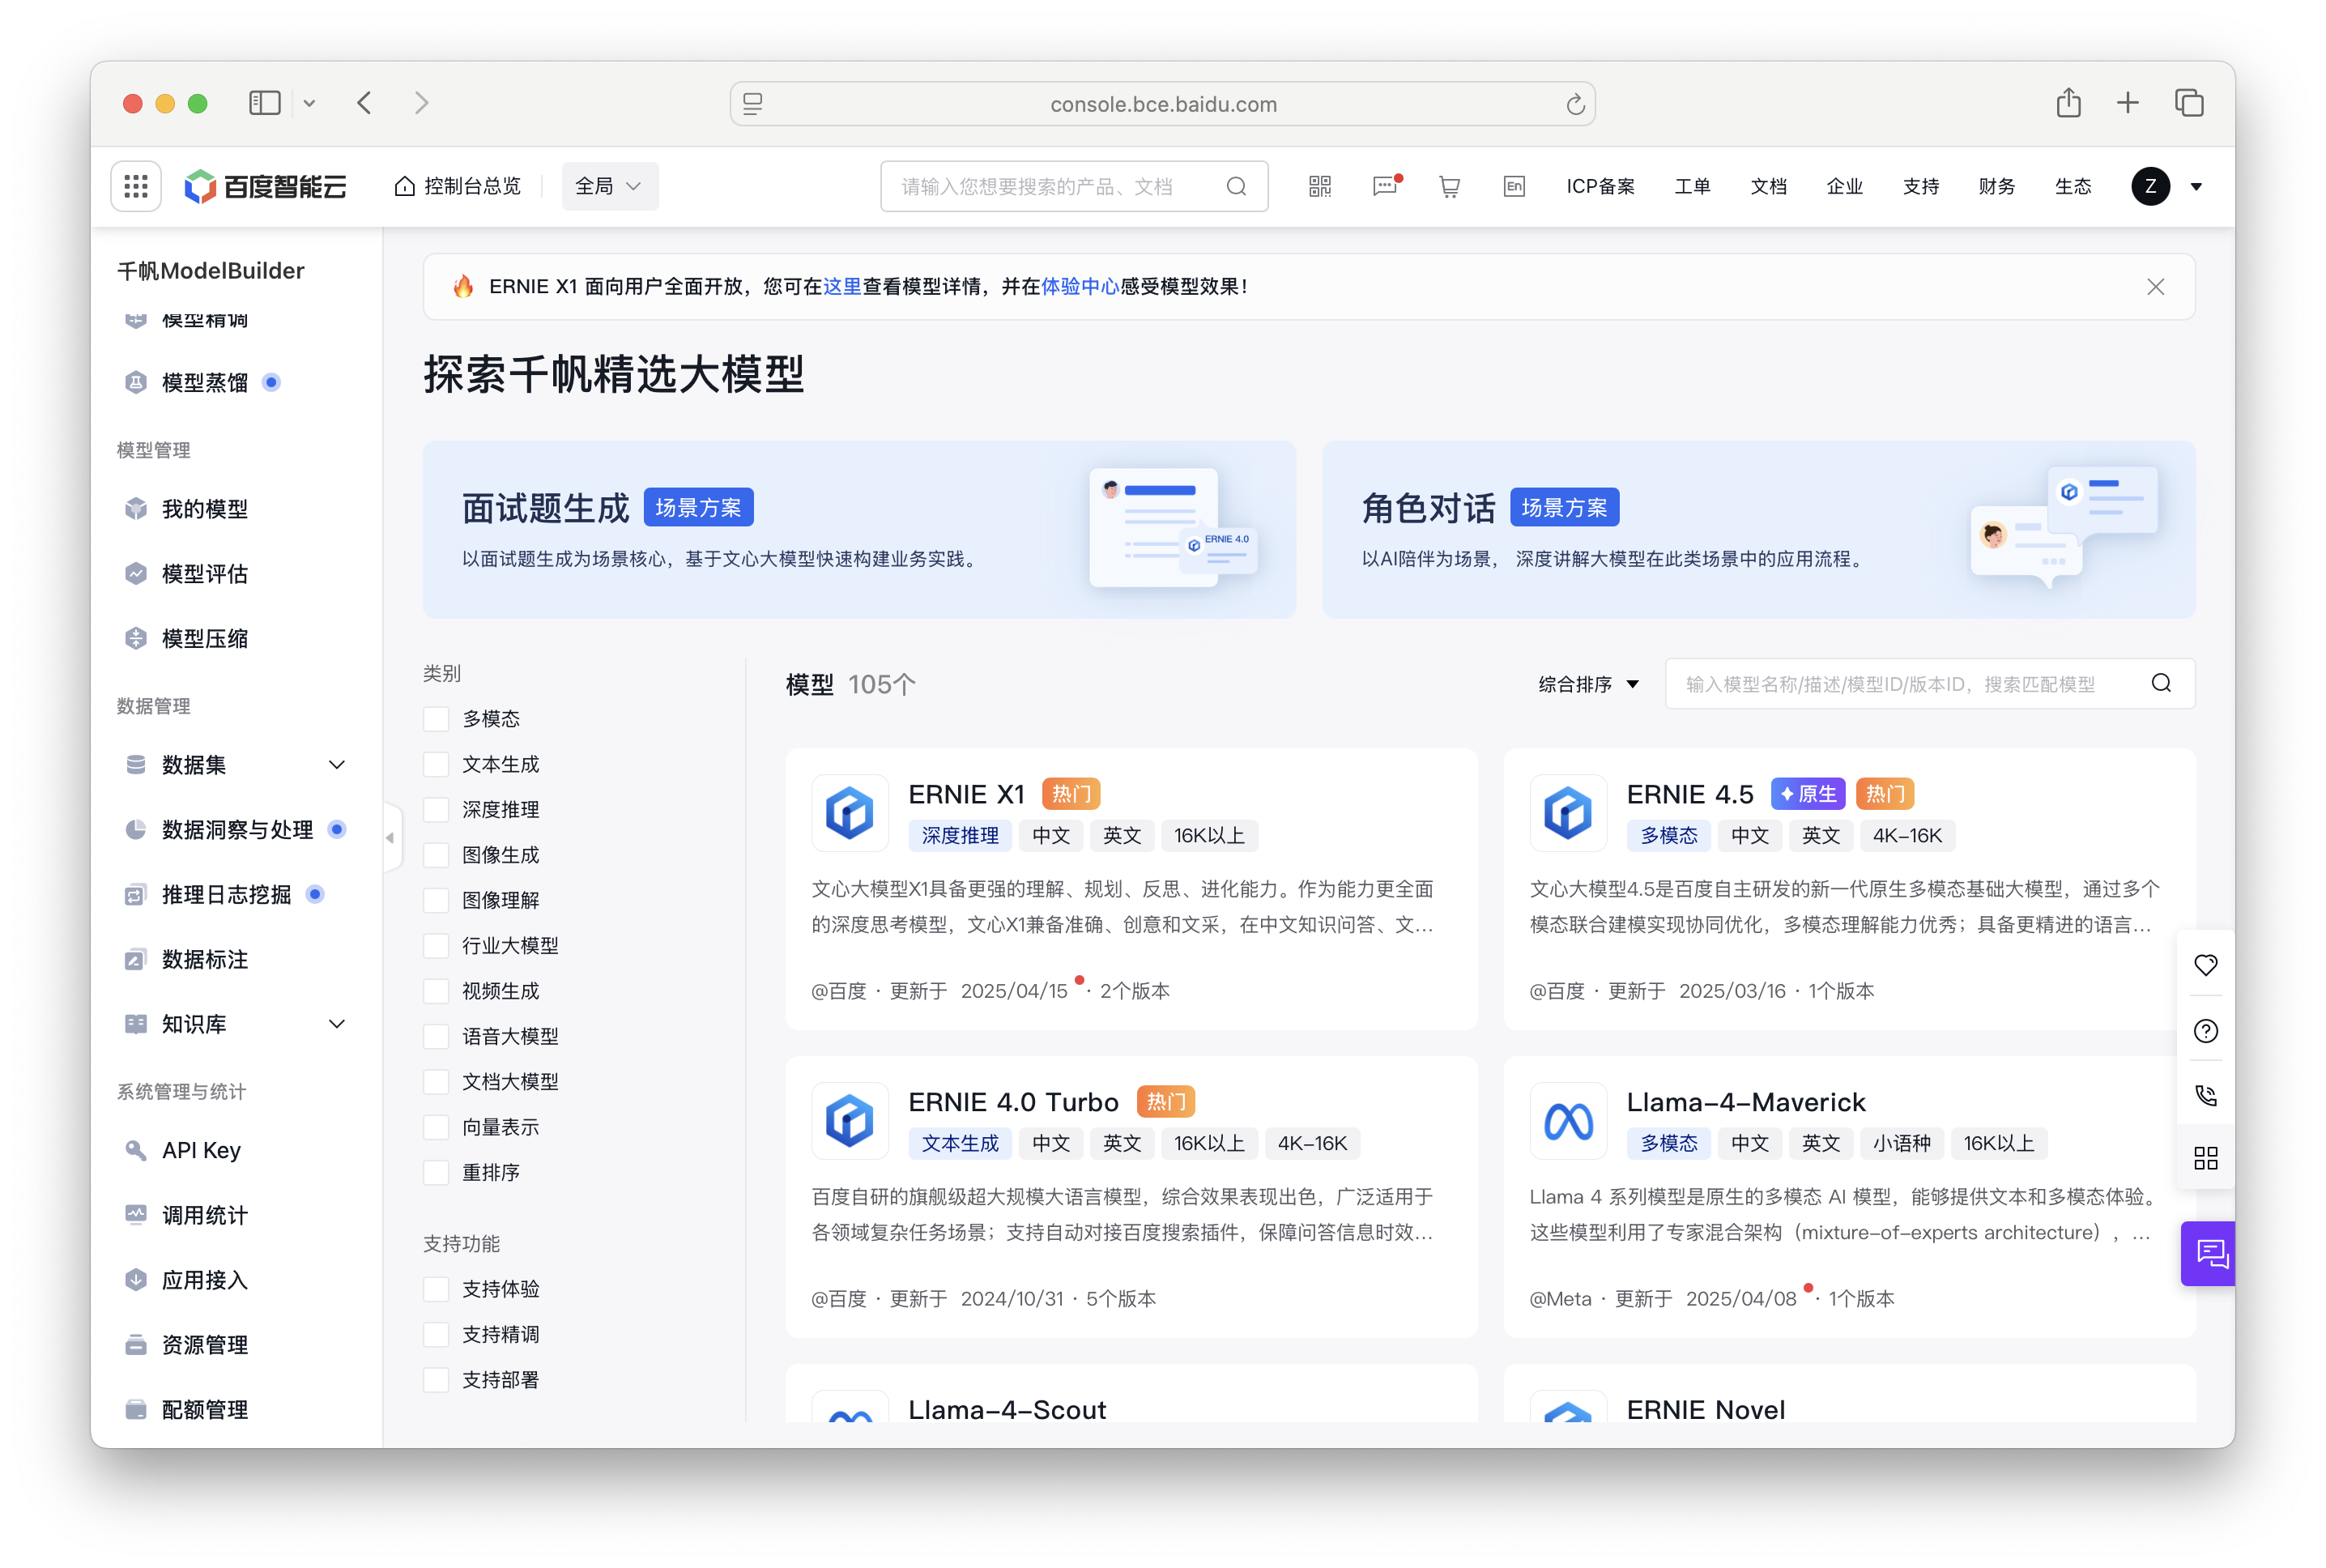Check the 多模态 category filter
The width and height of the screenshot is (2326, 1568).
pos(436,718)
